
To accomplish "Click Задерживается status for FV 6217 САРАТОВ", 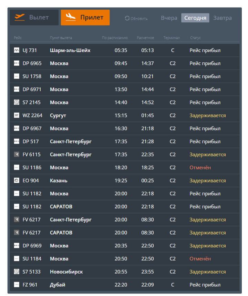I will (x=207, y=233).
